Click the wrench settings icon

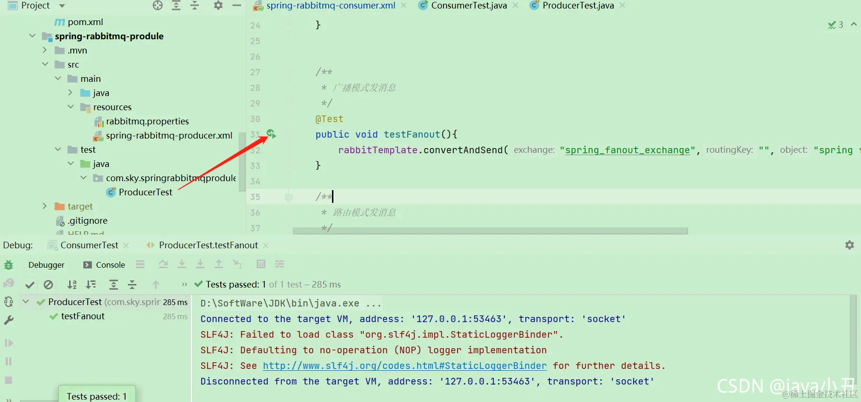point(9,320)
